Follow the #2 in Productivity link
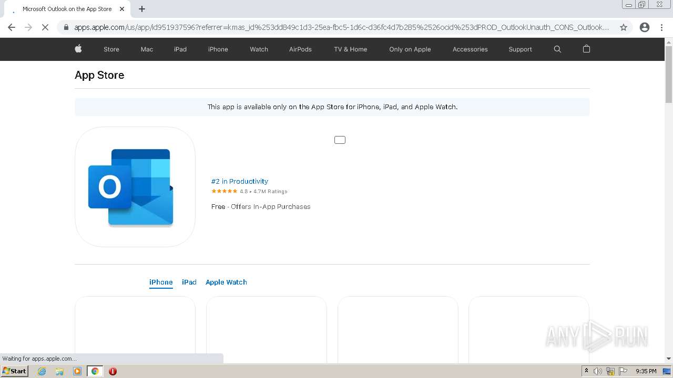Screen dimensions: 673x378 pyautogui.click(x=240, y=181)
